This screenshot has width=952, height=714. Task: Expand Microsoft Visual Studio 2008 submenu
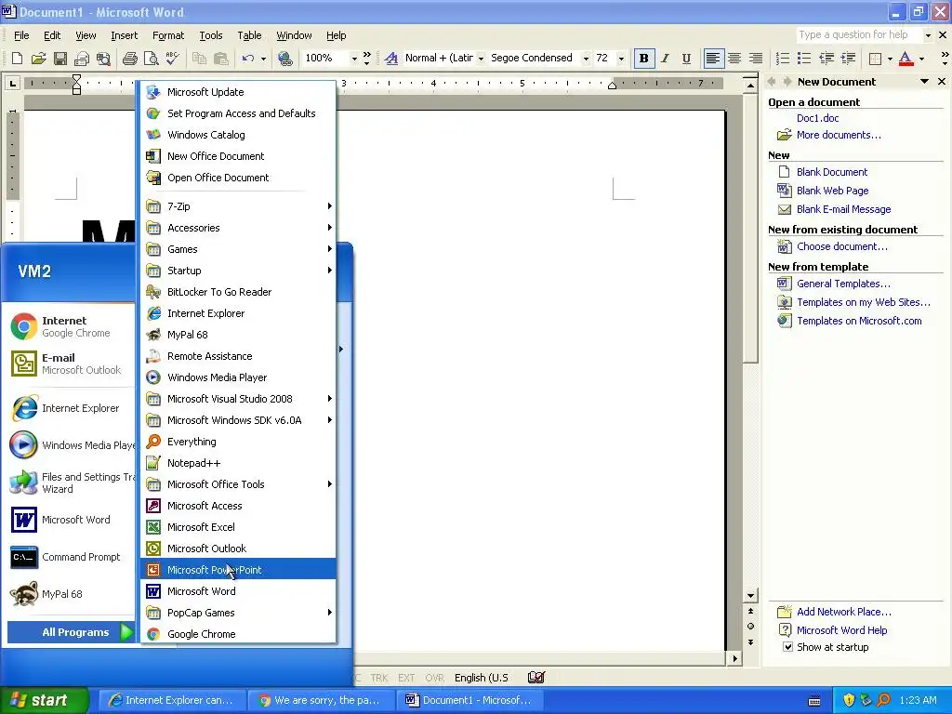238,399
